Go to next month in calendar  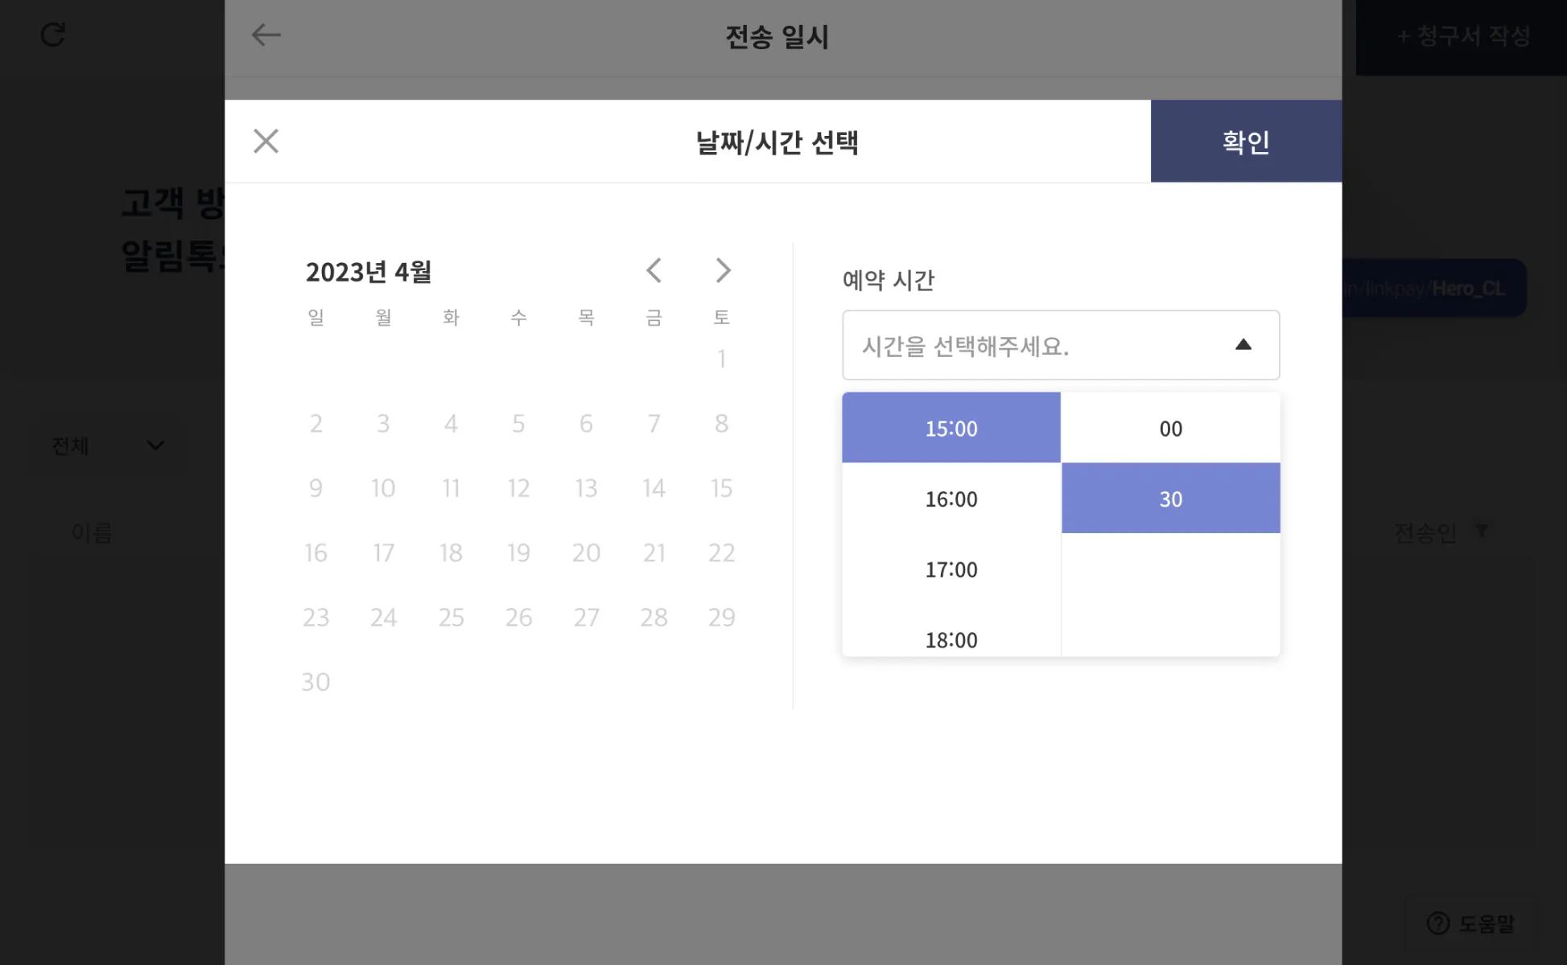click(x=723, y=271)
